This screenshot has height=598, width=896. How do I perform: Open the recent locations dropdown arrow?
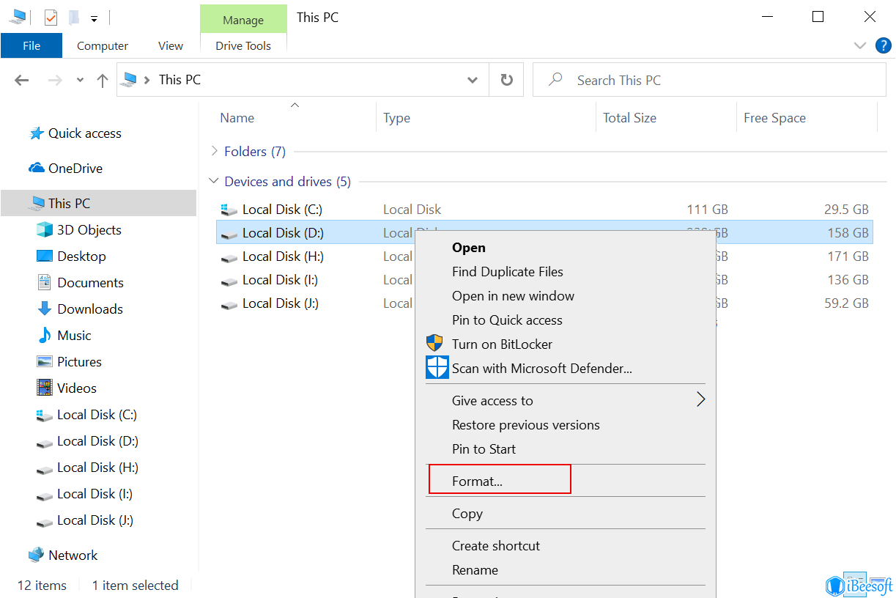click(80, 81)
